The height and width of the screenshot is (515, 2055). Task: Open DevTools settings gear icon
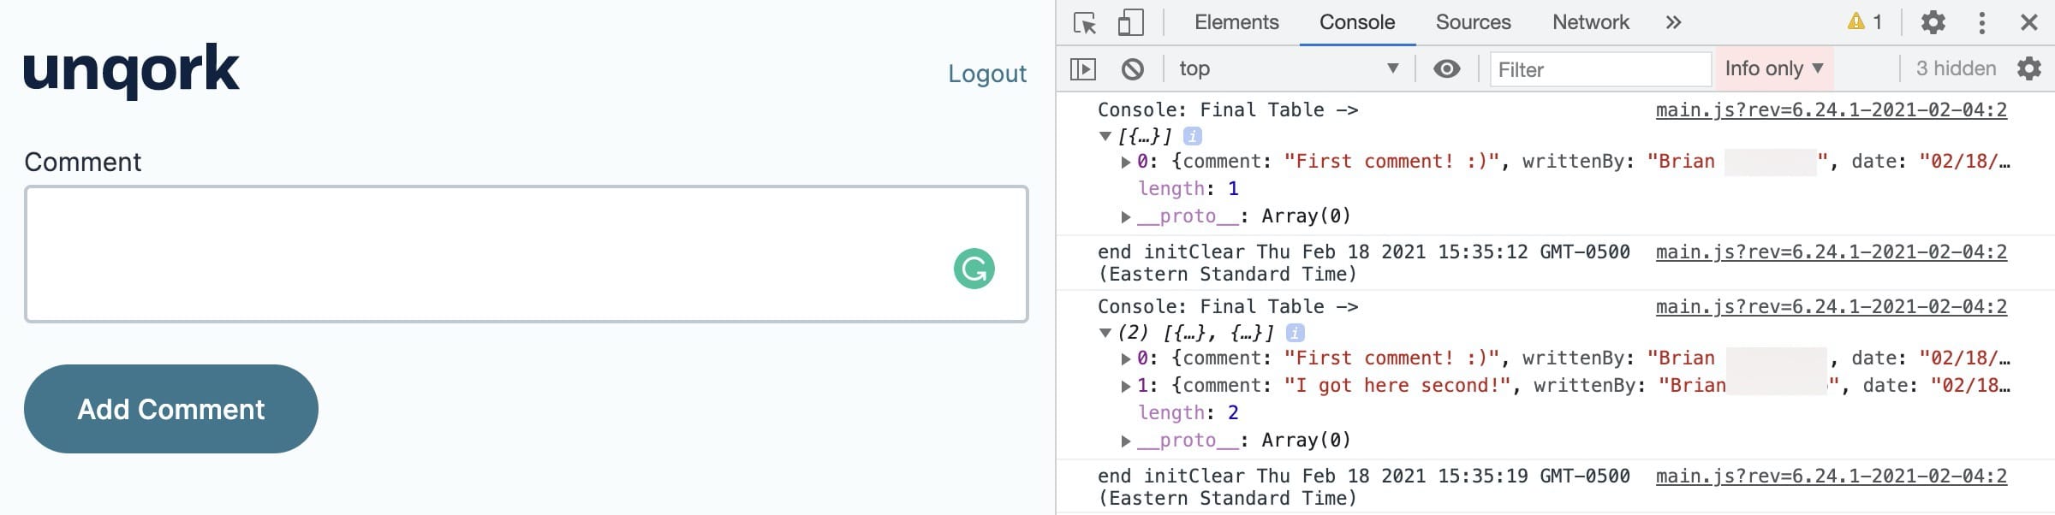(x=1933, y=22)
